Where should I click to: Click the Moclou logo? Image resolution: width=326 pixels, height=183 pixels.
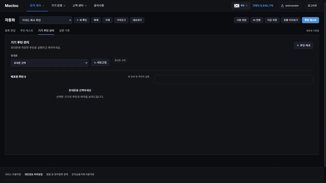pos(11,6)
